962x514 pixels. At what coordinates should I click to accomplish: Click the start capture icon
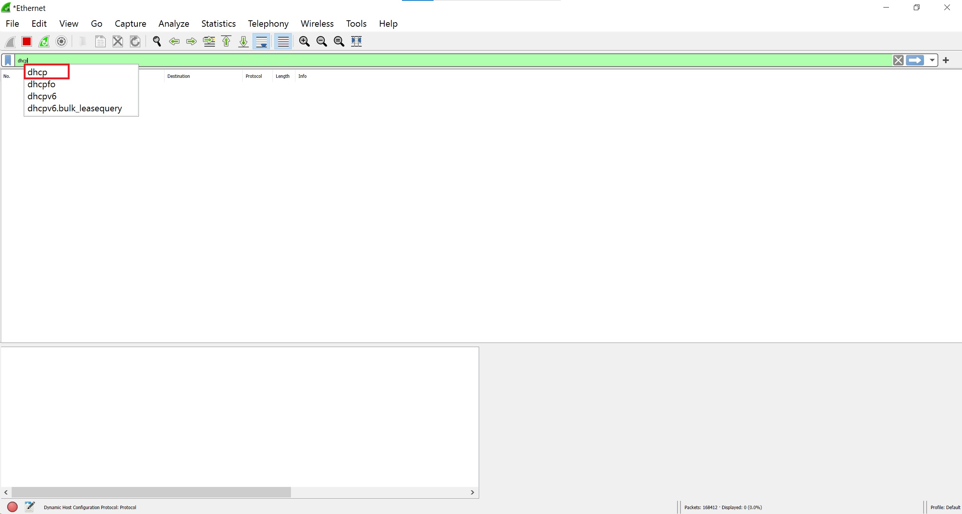(x=9, y=41)
